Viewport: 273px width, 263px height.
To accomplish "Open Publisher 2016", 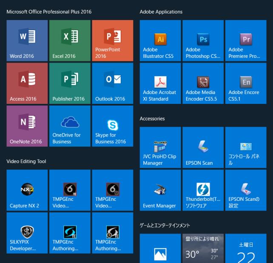I will point(70,83).
